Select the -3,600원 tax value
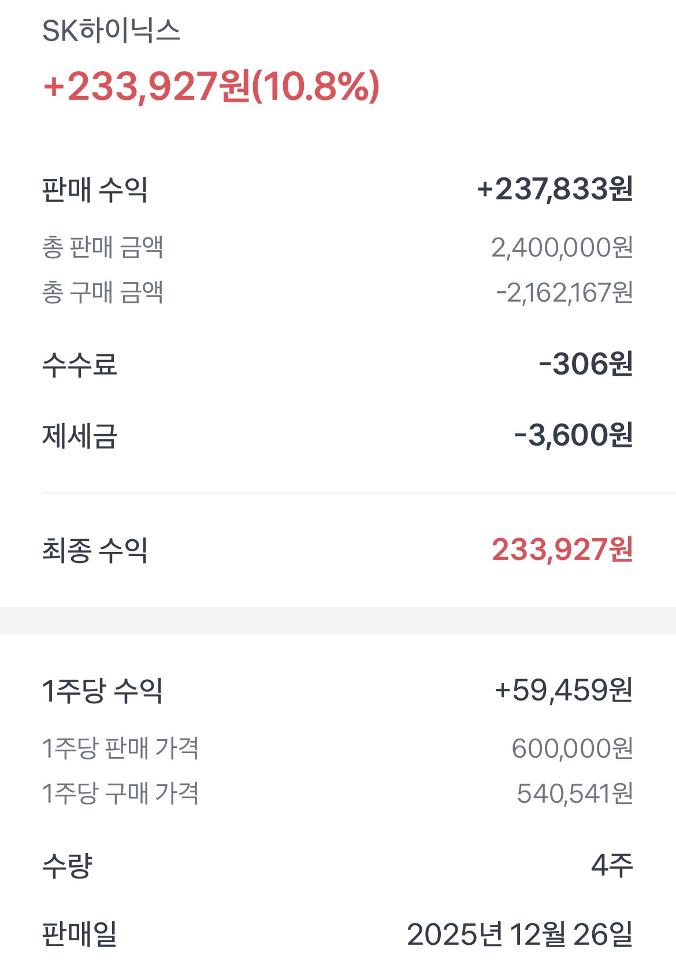The width and height of the screenshot is (676, 975). coord(574,435)
